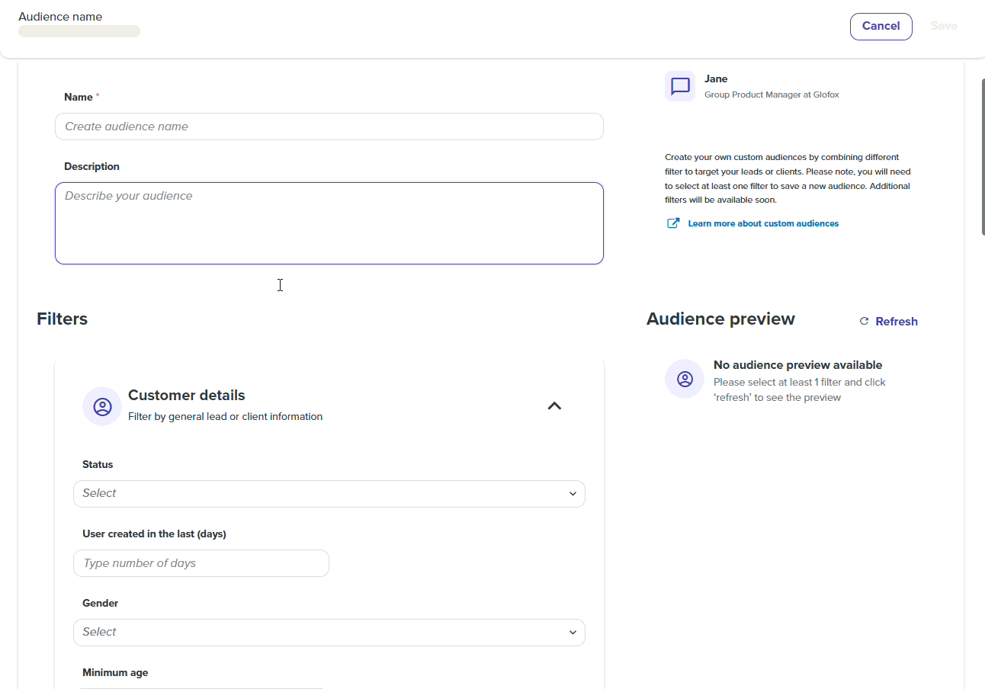Collapse the Customer details section chevron
985x689 pixels.
tap(554, 406)
